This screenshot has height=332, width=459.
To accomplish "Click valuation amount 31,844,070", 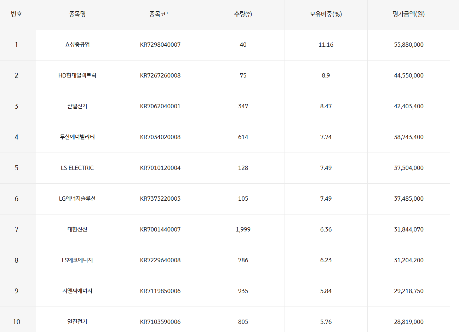I will (x=409, y=229).
